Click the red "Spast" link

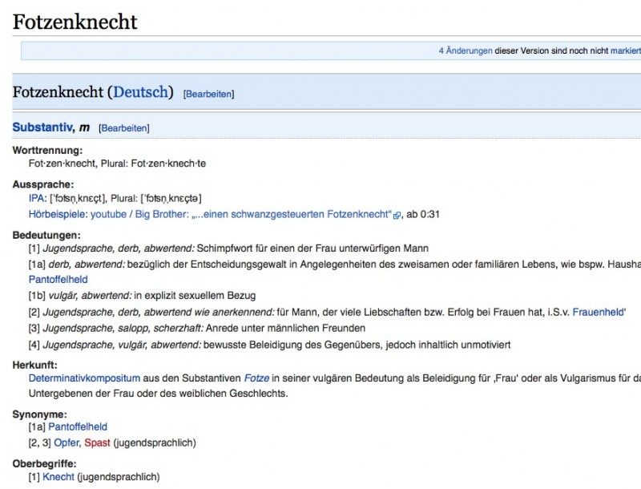tap(97, 443)
